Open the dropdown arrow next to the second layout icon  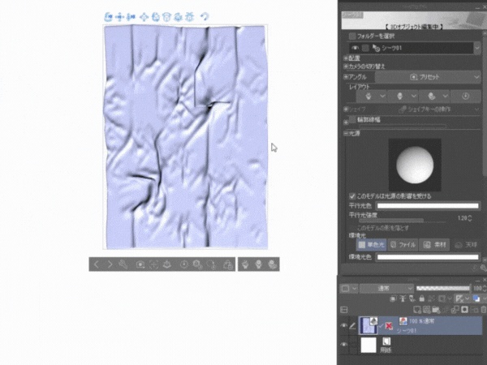[414, 97]
